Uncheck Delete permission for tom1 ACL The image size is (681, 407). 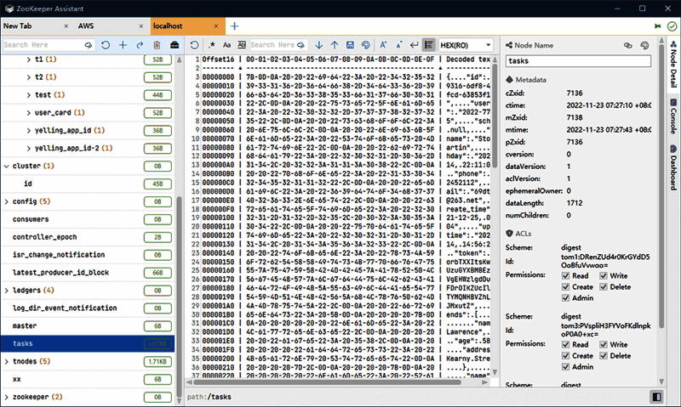[x=604, y=287]
